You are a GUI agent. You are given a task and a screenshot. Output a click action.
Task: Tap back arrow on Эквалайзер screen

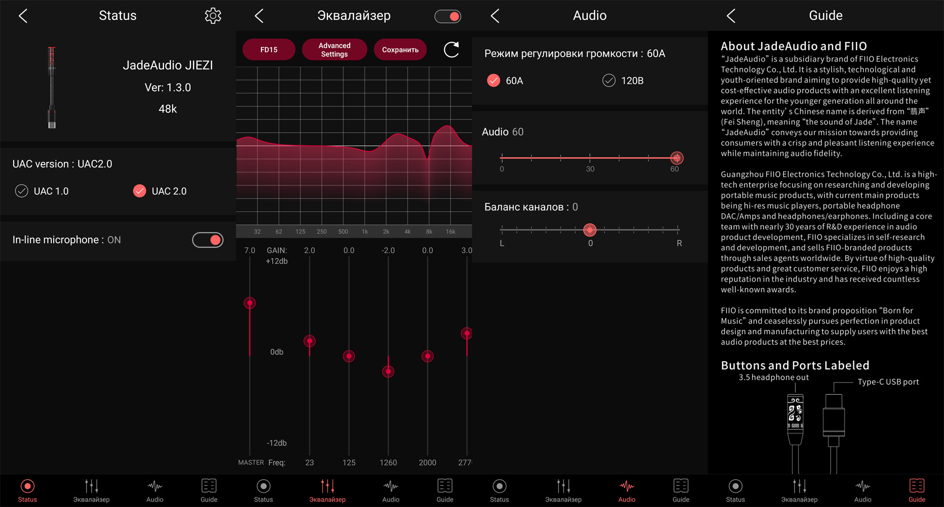(x=259, y=16)
